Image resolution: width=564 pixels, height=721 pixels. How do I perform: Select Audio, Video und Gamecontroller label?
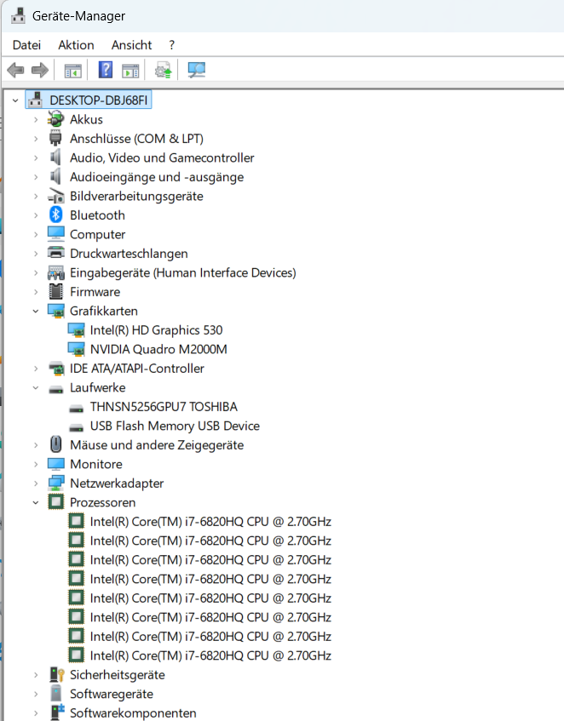pyautogui.click(x=162, y=157)
